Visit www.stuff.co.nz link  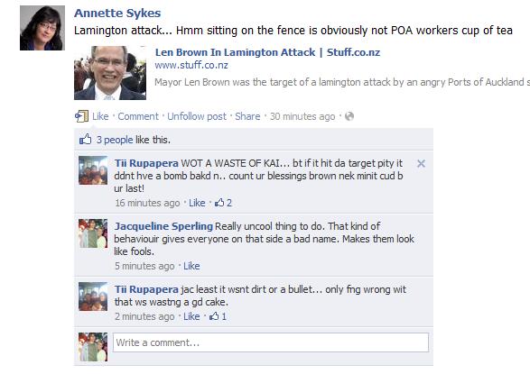(191, 65)
